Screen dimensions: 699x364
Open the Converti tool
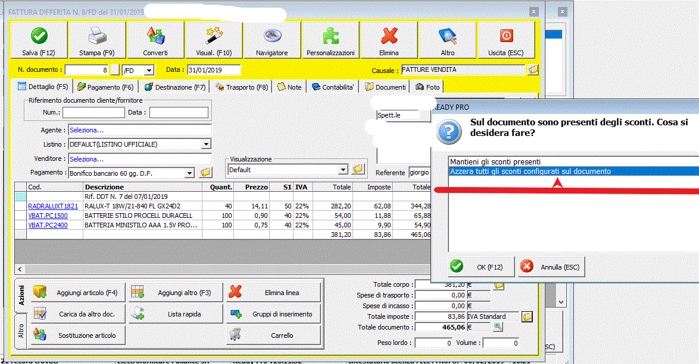pos(155,41)
